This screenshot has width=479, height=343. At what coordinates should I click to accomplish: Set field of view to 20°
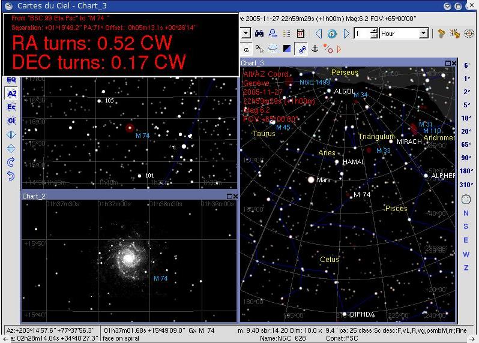[466, 131]
